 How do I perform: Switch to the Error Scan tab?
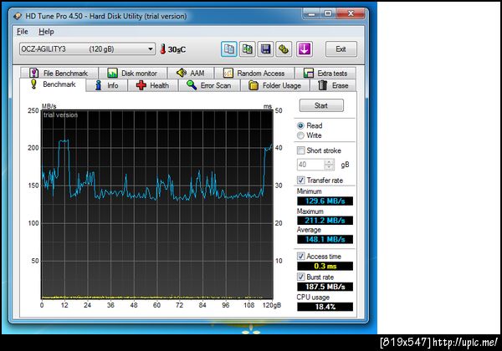tap(209, 85)
